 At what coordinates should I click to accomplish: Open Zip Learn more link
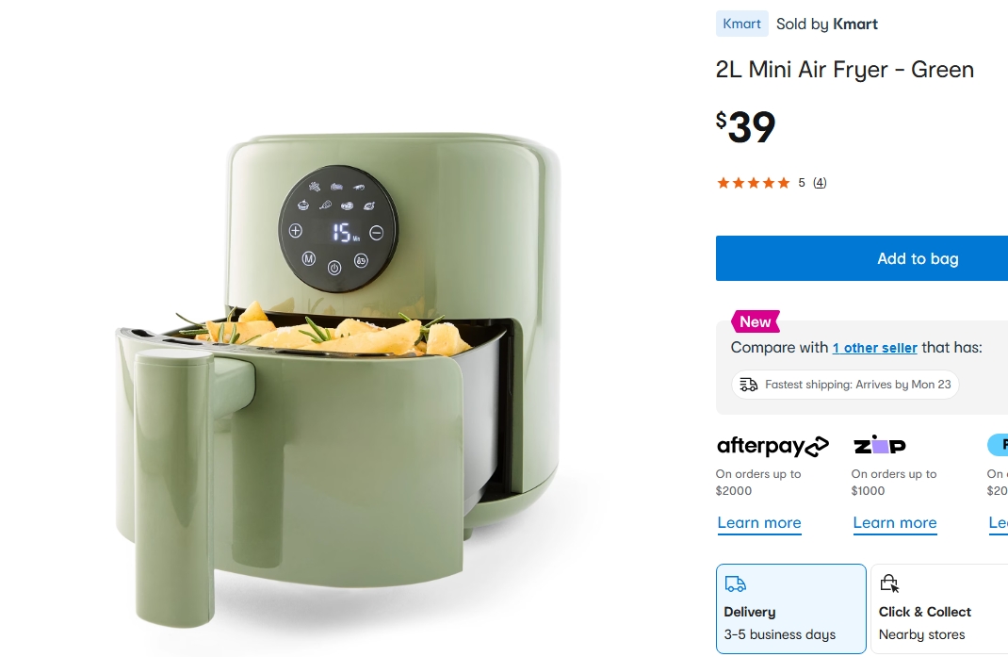coord(895,523)
